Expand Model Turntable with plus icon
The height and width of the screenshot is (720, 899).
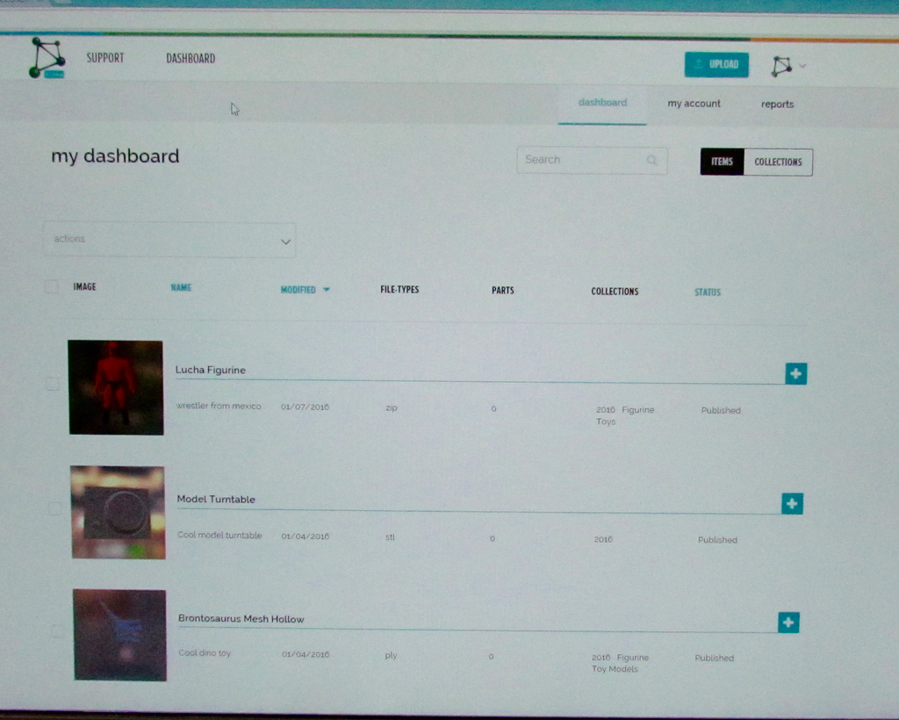pos(792,503)
